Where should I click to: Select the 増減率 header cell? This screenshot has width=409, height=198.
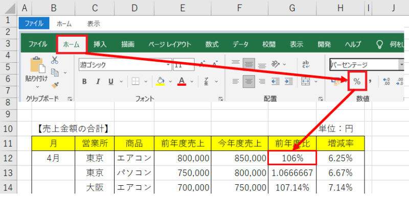(x=340, y=143)
